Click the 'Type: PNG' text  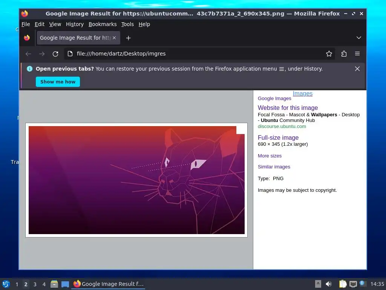point(271,179)
